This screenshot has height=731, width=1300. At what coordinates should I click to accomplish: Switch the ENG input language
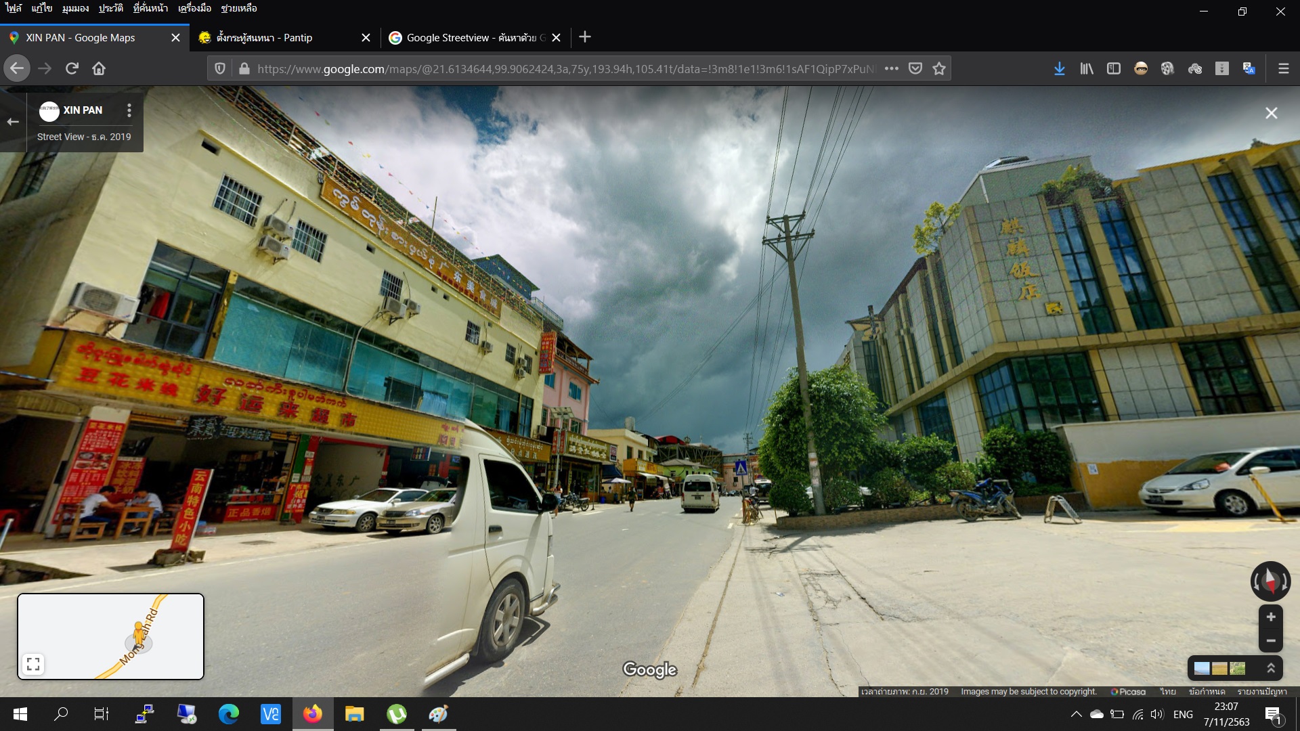[x=1183, y=714]
